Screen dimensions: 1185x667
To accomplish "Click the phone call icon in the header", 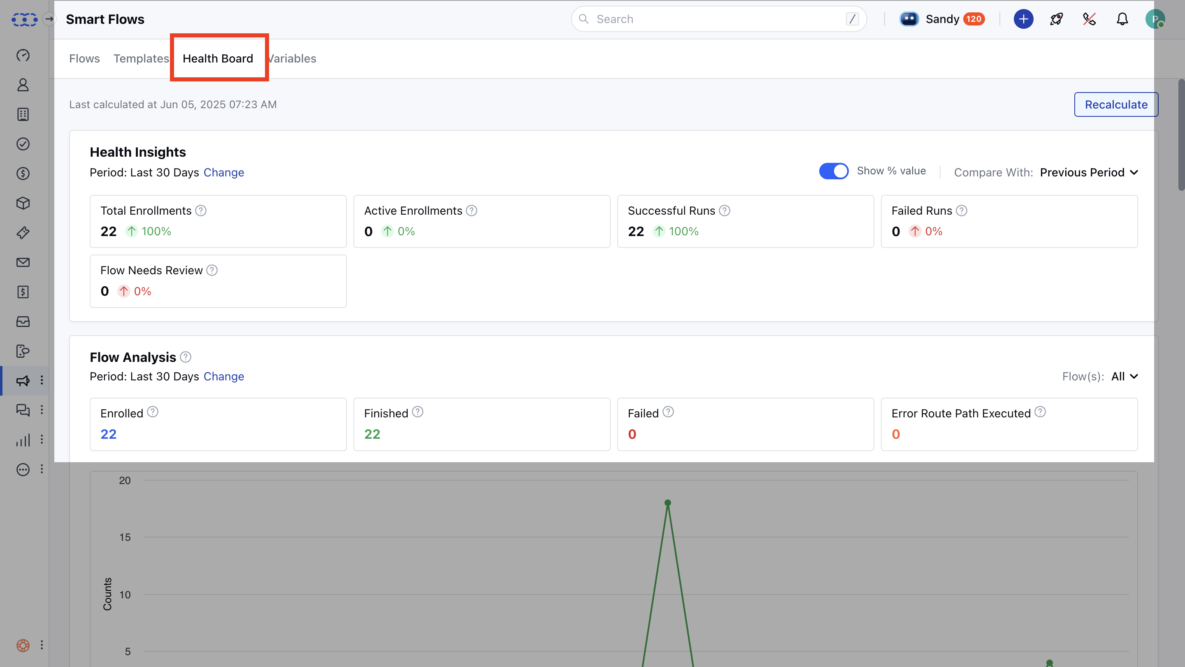I will [x=1089, y=19].
